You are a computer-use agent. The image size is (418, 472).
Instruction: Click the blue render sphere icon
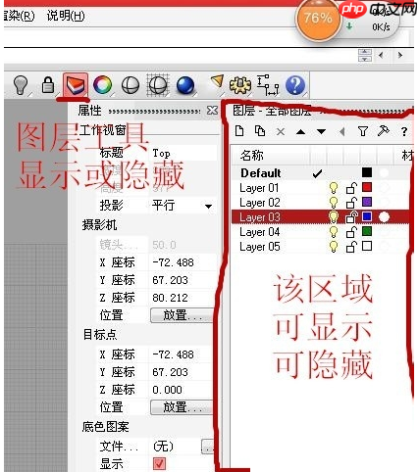[186, 85]
